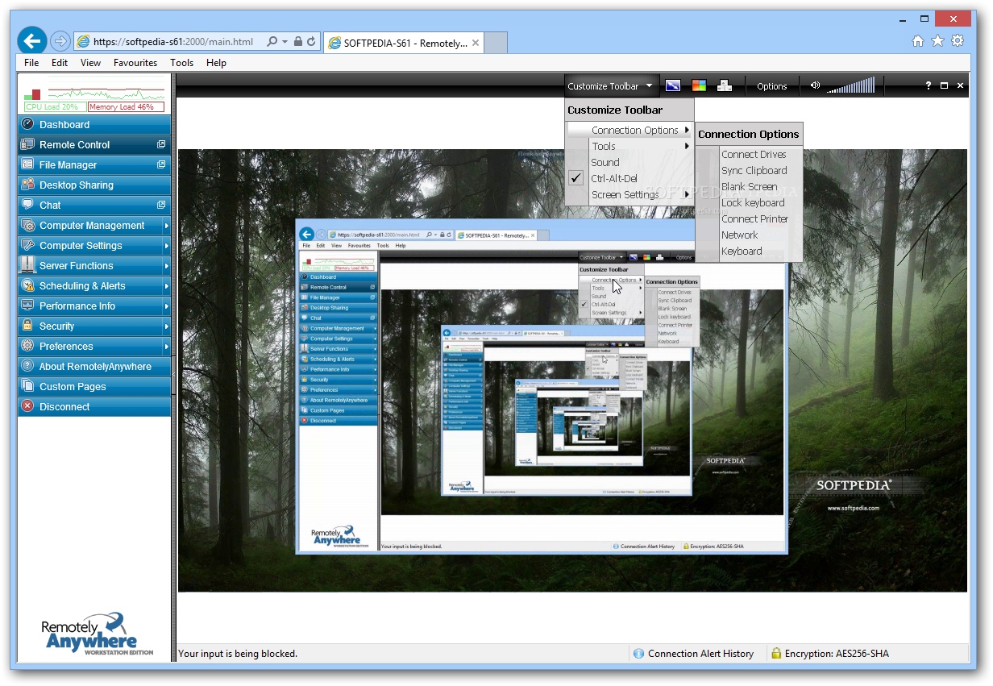
Task: Expand the Preferences submenu arrow
Action: point(167,347)
